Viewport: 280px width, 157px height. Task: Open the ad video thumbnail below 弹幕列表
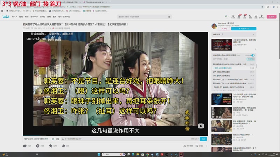[x=222, y=45]
